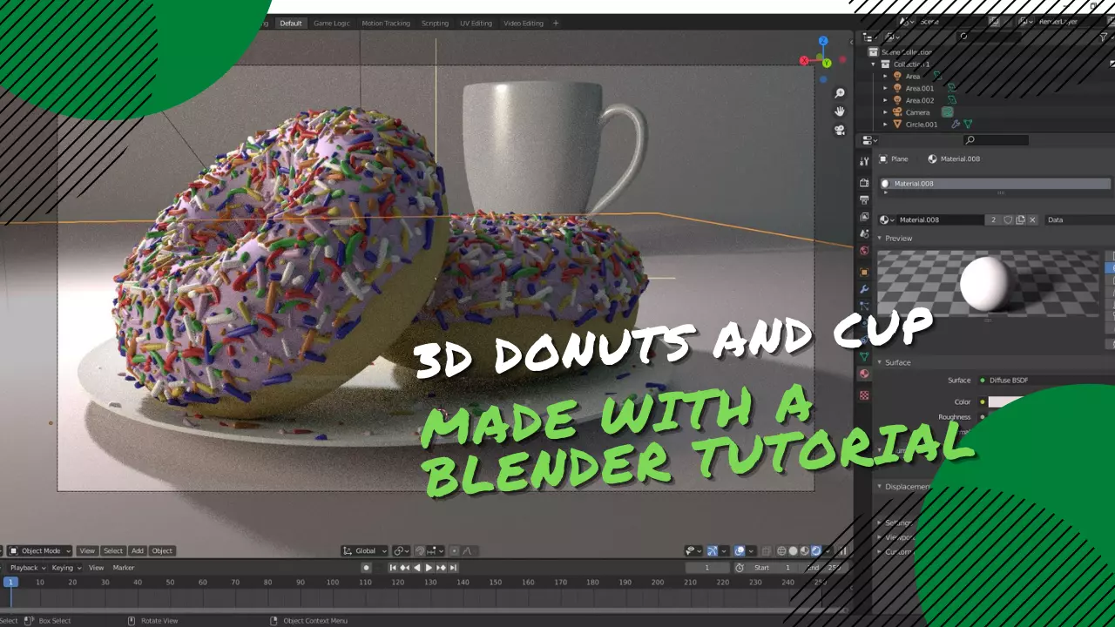Open the Scene properties tab icon
The image size is (1115, 627).
[x=864, y=233]
